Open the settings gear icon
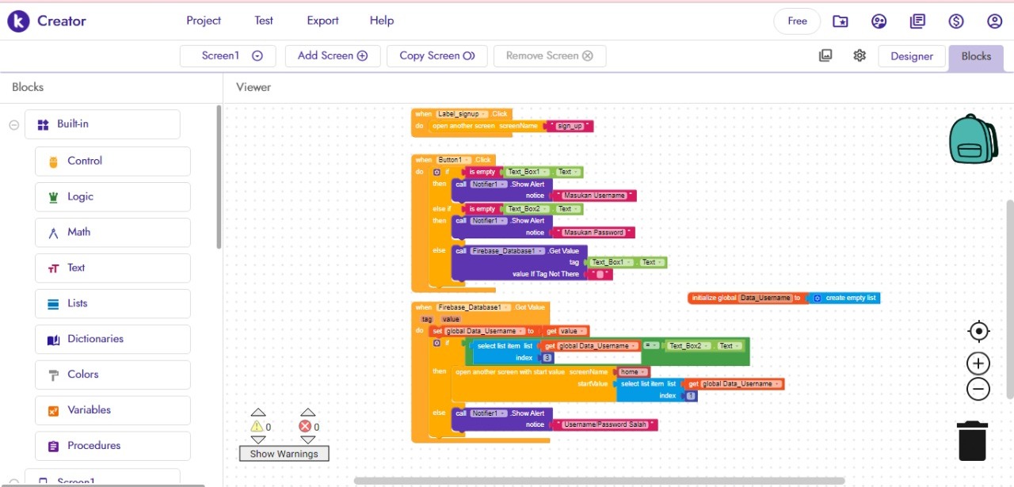Viewport: 1014px width, 487px height. click(860, 55)
